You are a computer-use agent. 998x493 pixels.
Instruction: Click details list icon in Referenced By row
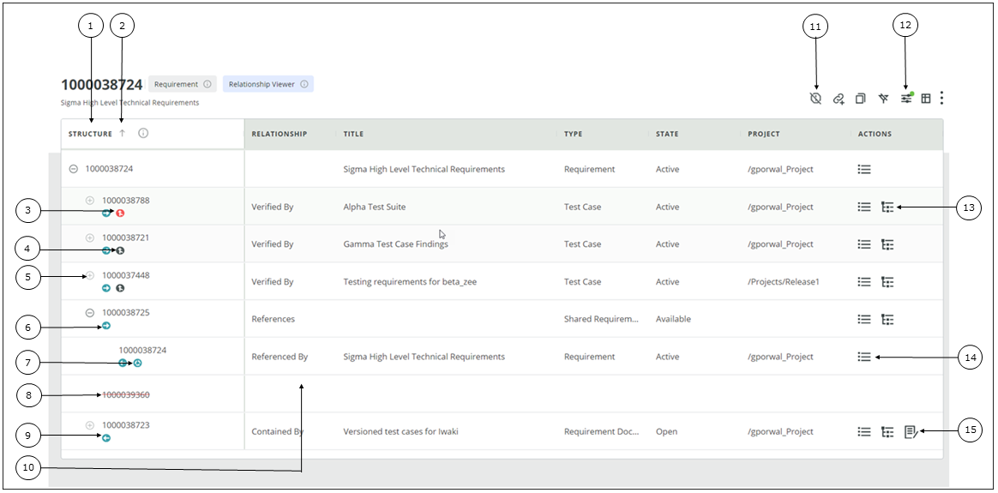[x=863, y=357]
